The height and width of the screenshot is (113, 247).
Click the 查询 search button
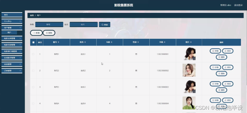(105, 24)
